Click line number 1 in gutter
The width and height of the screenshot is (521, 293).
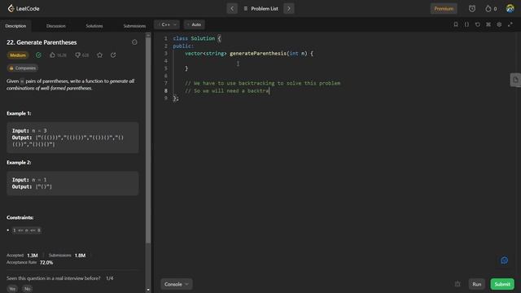166,38
